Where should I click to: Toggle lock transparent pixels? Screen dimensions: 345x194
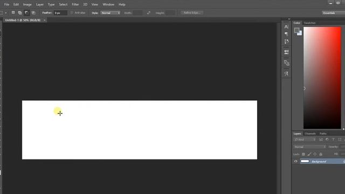pos(303,154)
